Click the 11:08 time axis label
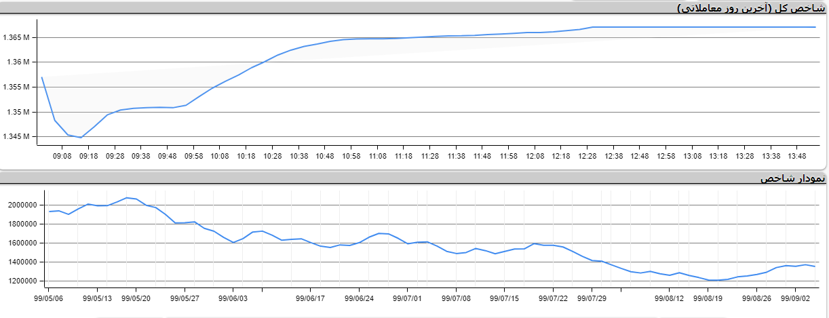Screen dimensions: 829x318 click(x=377, y=156)
